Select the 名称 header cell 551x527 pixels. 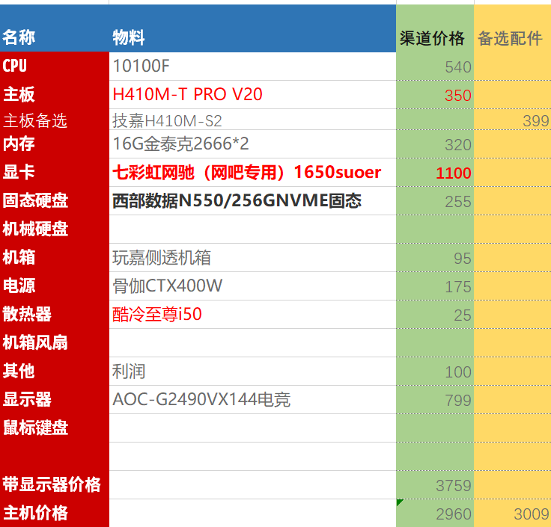tap(55, 28)
